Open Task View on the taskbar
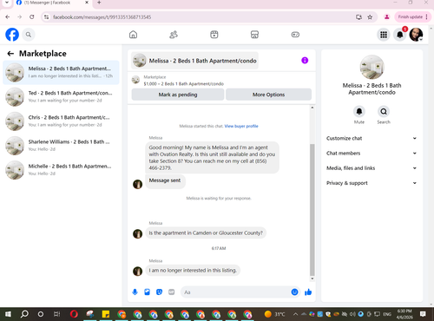The image size is (434, 321). point(57,314)
